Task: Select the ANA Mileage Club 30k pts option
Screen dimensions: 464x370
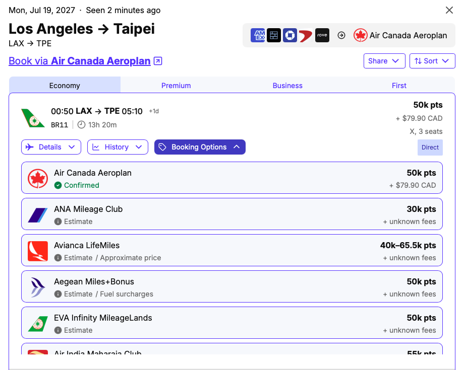Action: click(231, 214)
